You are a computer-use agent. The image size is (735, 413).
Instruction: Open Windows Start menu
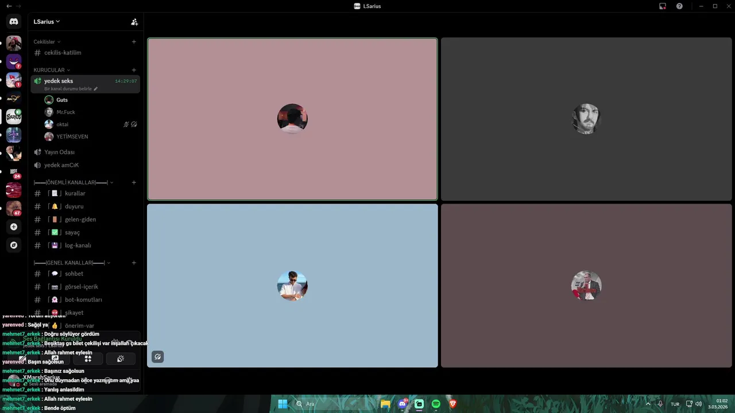pos(283,404)
